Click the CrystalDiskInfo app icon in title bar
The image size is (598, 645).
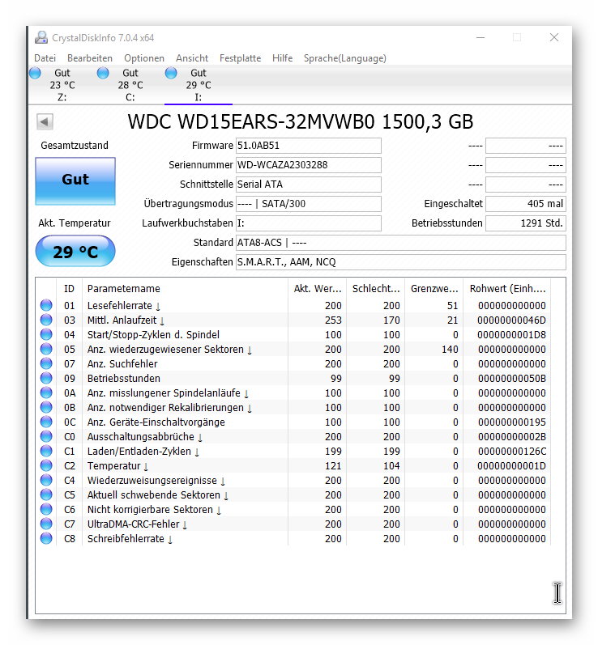(41, 37)
